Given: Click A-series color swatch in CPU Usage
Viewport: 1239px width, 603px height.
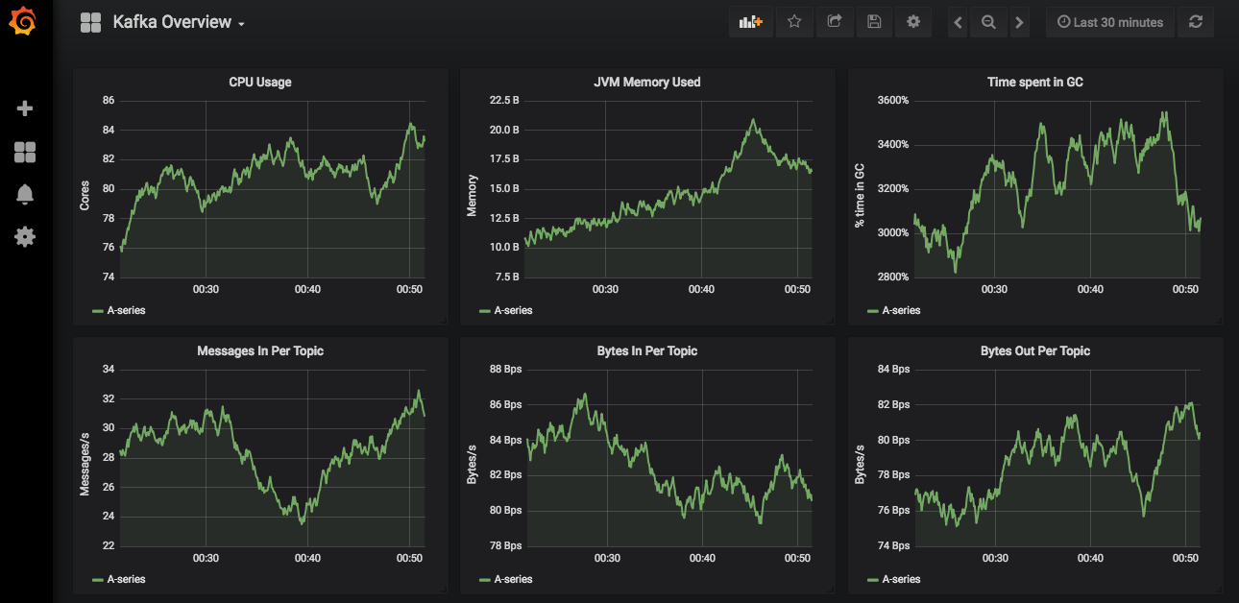Looking at the screenshot, I should click(98, 311).
